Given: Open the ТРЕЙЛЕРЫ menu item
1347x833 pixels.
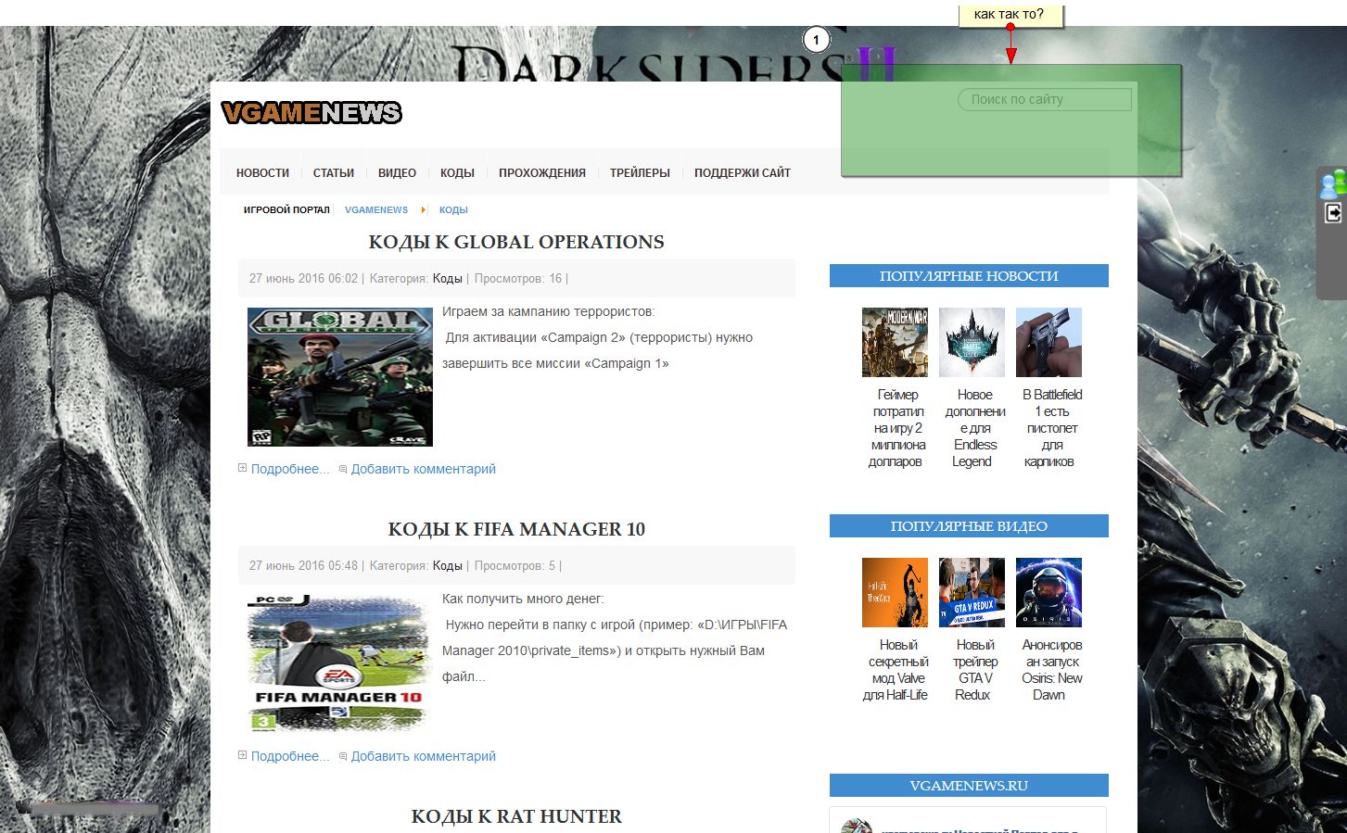Looking at the screenshot, I should coord(640,172).
